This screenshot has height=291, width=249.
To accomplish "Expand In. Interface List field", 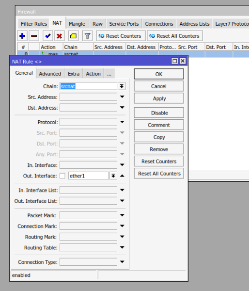I will tap(122, 190).
